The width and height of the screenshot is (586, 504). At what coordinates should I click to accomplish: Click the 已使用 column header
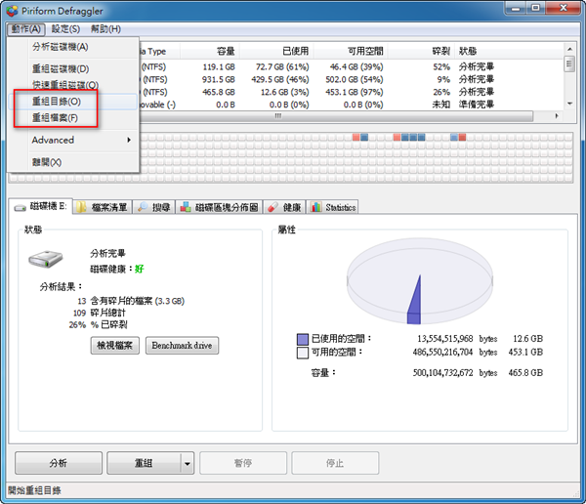coord(276,51)
